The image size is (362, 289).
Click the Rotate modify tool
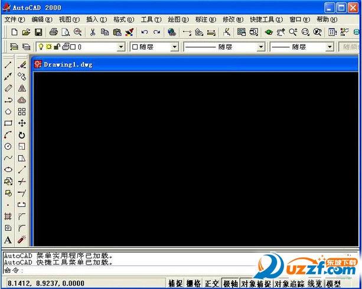(x=22, y=135)
